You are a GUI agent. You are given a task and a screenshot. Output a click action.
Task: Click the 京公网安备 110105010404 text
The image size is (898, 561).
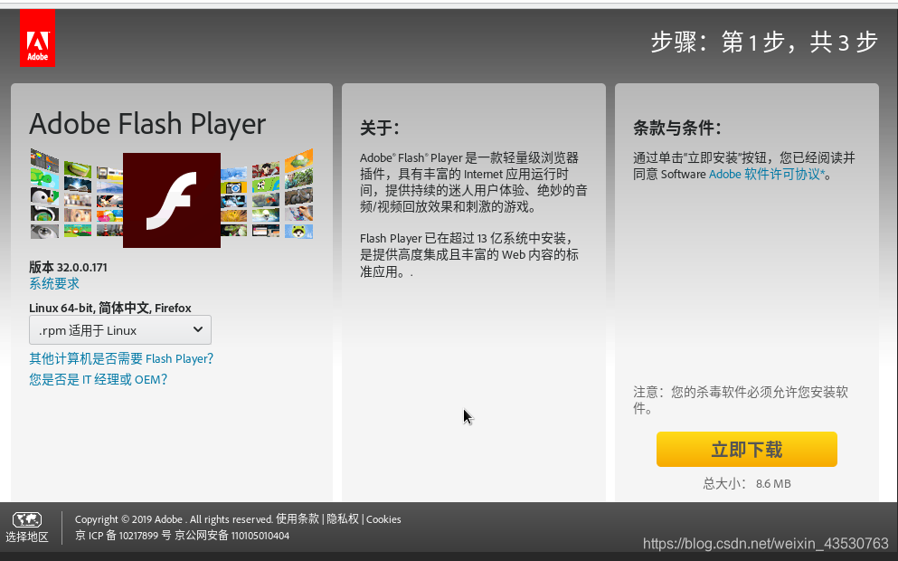[x=232, y=536]
